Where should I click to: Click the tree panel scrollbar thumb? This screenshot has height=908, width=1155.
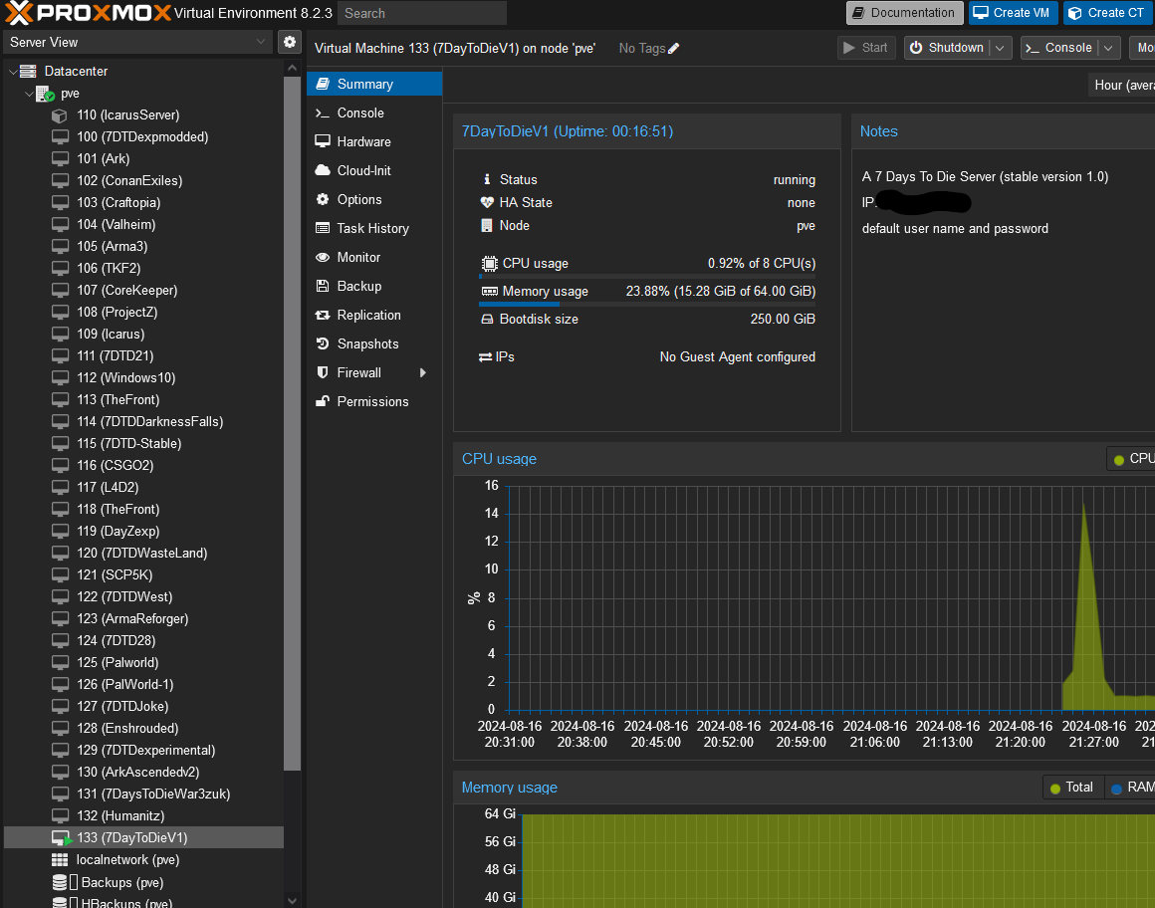(292, 423)
